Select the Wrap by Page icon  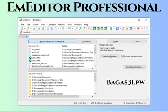[106, 28]
